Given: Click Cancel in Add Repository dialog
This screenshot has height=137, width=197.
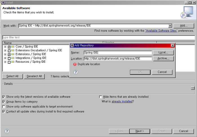Looking at the screenshot, I should 162,72.
